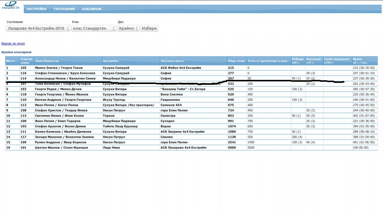Select the row Камен Каменов / Ивайло Дамянов
This screenshot has width=383, height=215.
point(191,132)
